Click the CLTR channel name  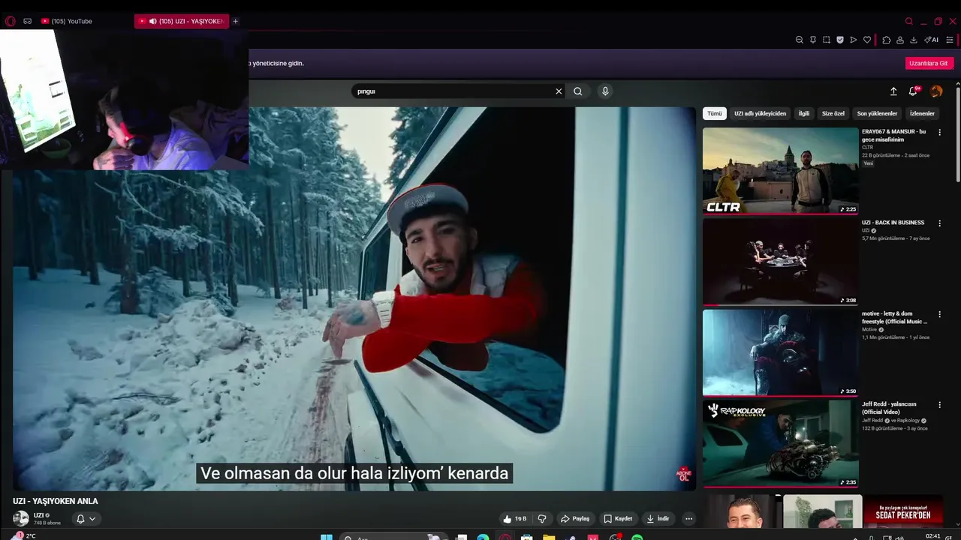[867, 147]
